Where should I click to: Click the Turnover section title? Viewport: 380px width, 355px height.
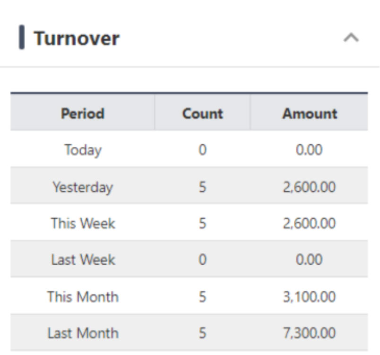(x=77, y=38)
